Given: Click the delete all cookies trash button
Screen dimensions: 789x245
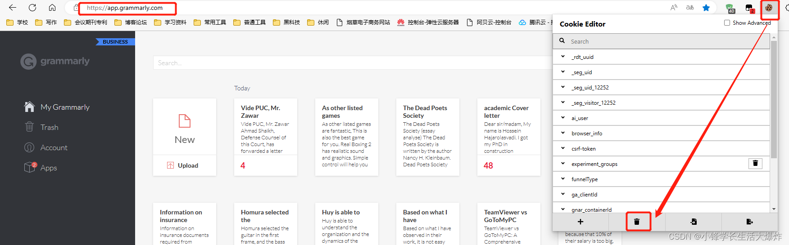Looking at the screenshot, I should pyautogui.click(x=637, y=222).
